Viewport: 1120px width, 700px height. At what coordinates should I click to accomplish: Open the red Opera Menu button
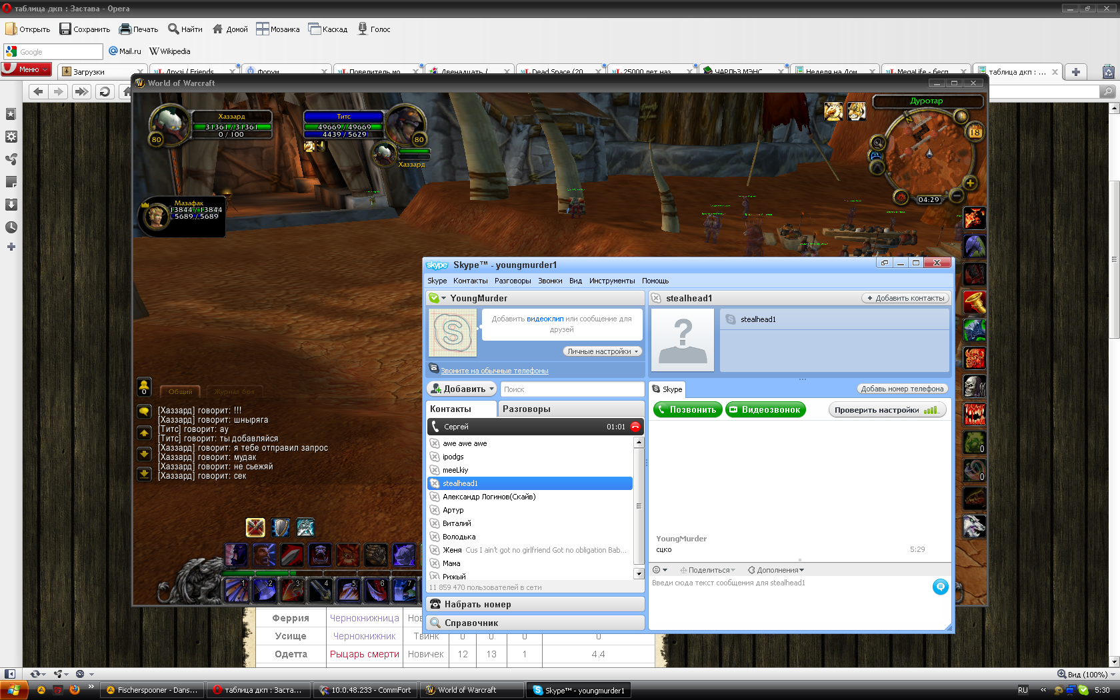click(26, 69)
